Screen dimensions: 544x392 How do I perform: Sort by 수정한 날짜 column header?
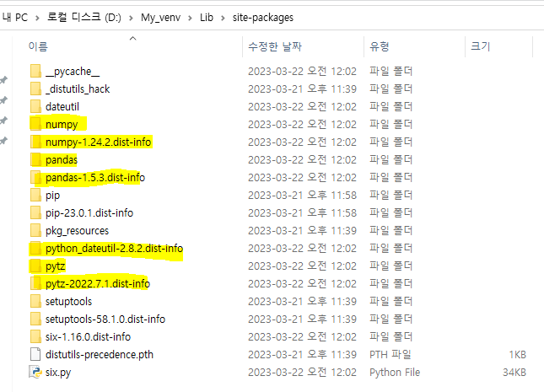(x=275, y=46)
